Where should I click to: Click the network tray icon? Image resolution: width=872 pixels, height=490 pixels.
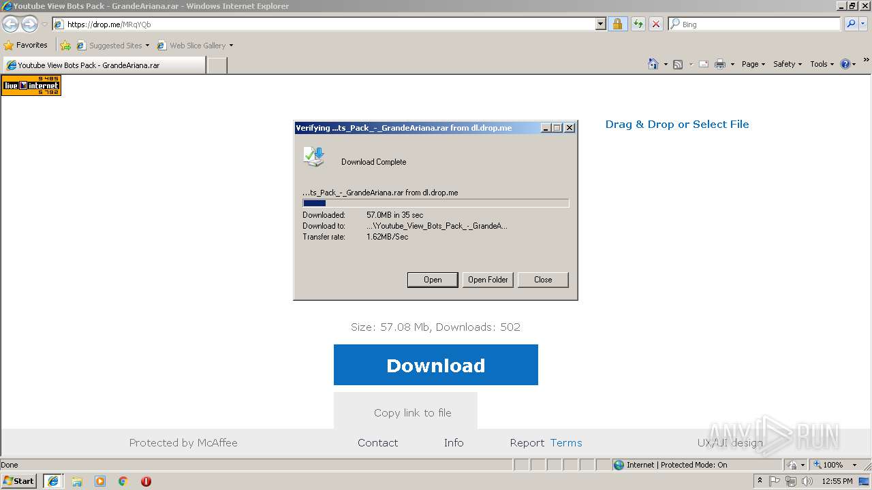[791, 481]
